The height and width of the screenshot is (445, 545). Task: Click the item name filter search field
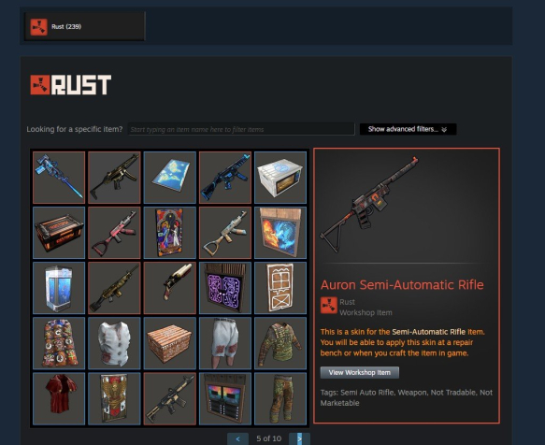pyautogui.click(x=241, y=129)
